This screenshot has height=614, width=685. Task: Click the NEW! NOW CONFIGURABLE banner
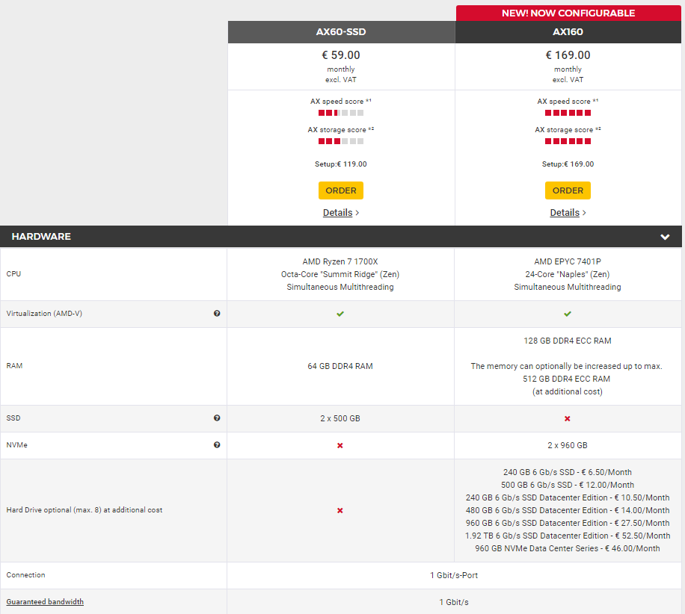[568, 13]
